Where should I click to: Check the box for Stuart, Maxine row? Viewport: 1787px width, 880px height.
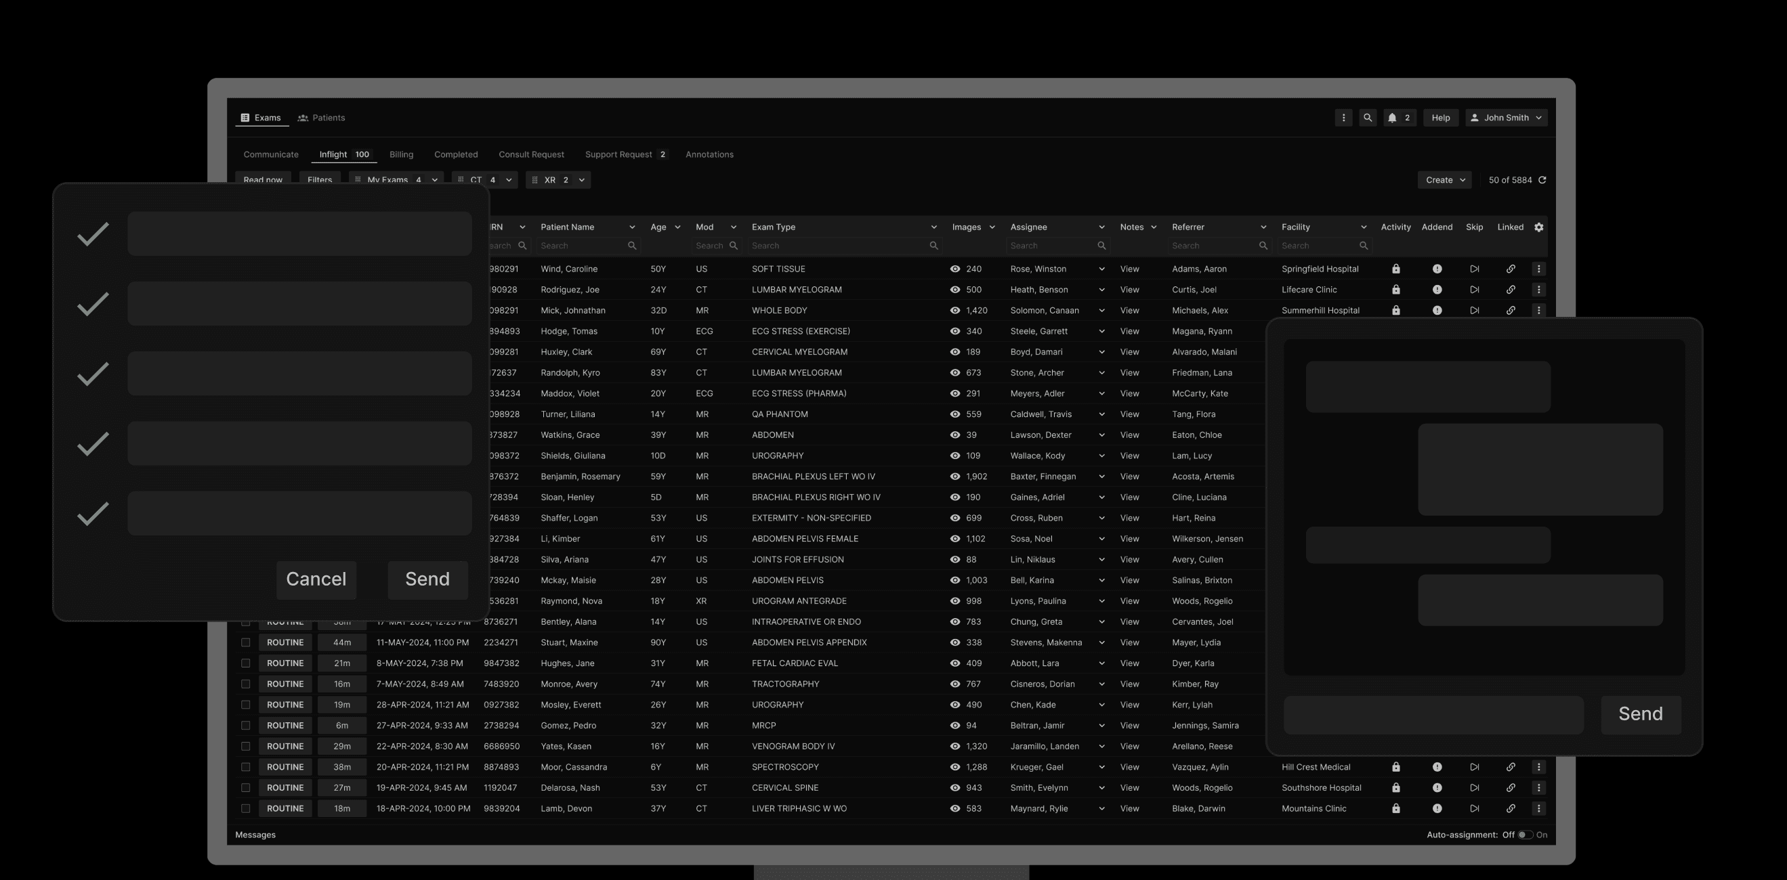click(x=246, y=643)
